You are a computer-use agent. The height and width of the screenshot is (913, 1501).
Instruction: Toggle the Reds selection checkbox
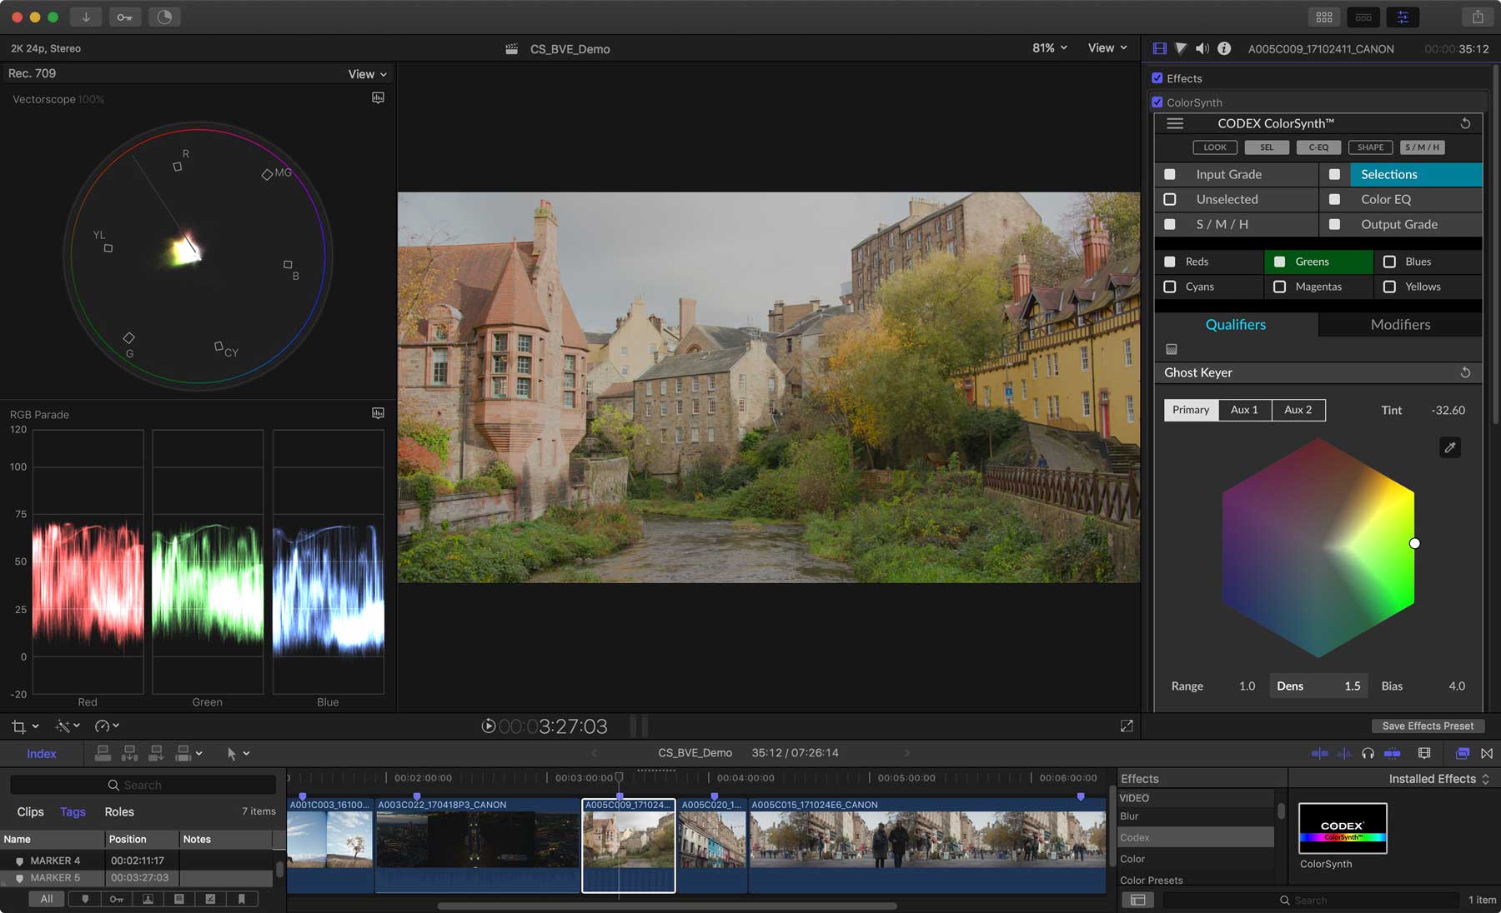(x=1170, y=262)
